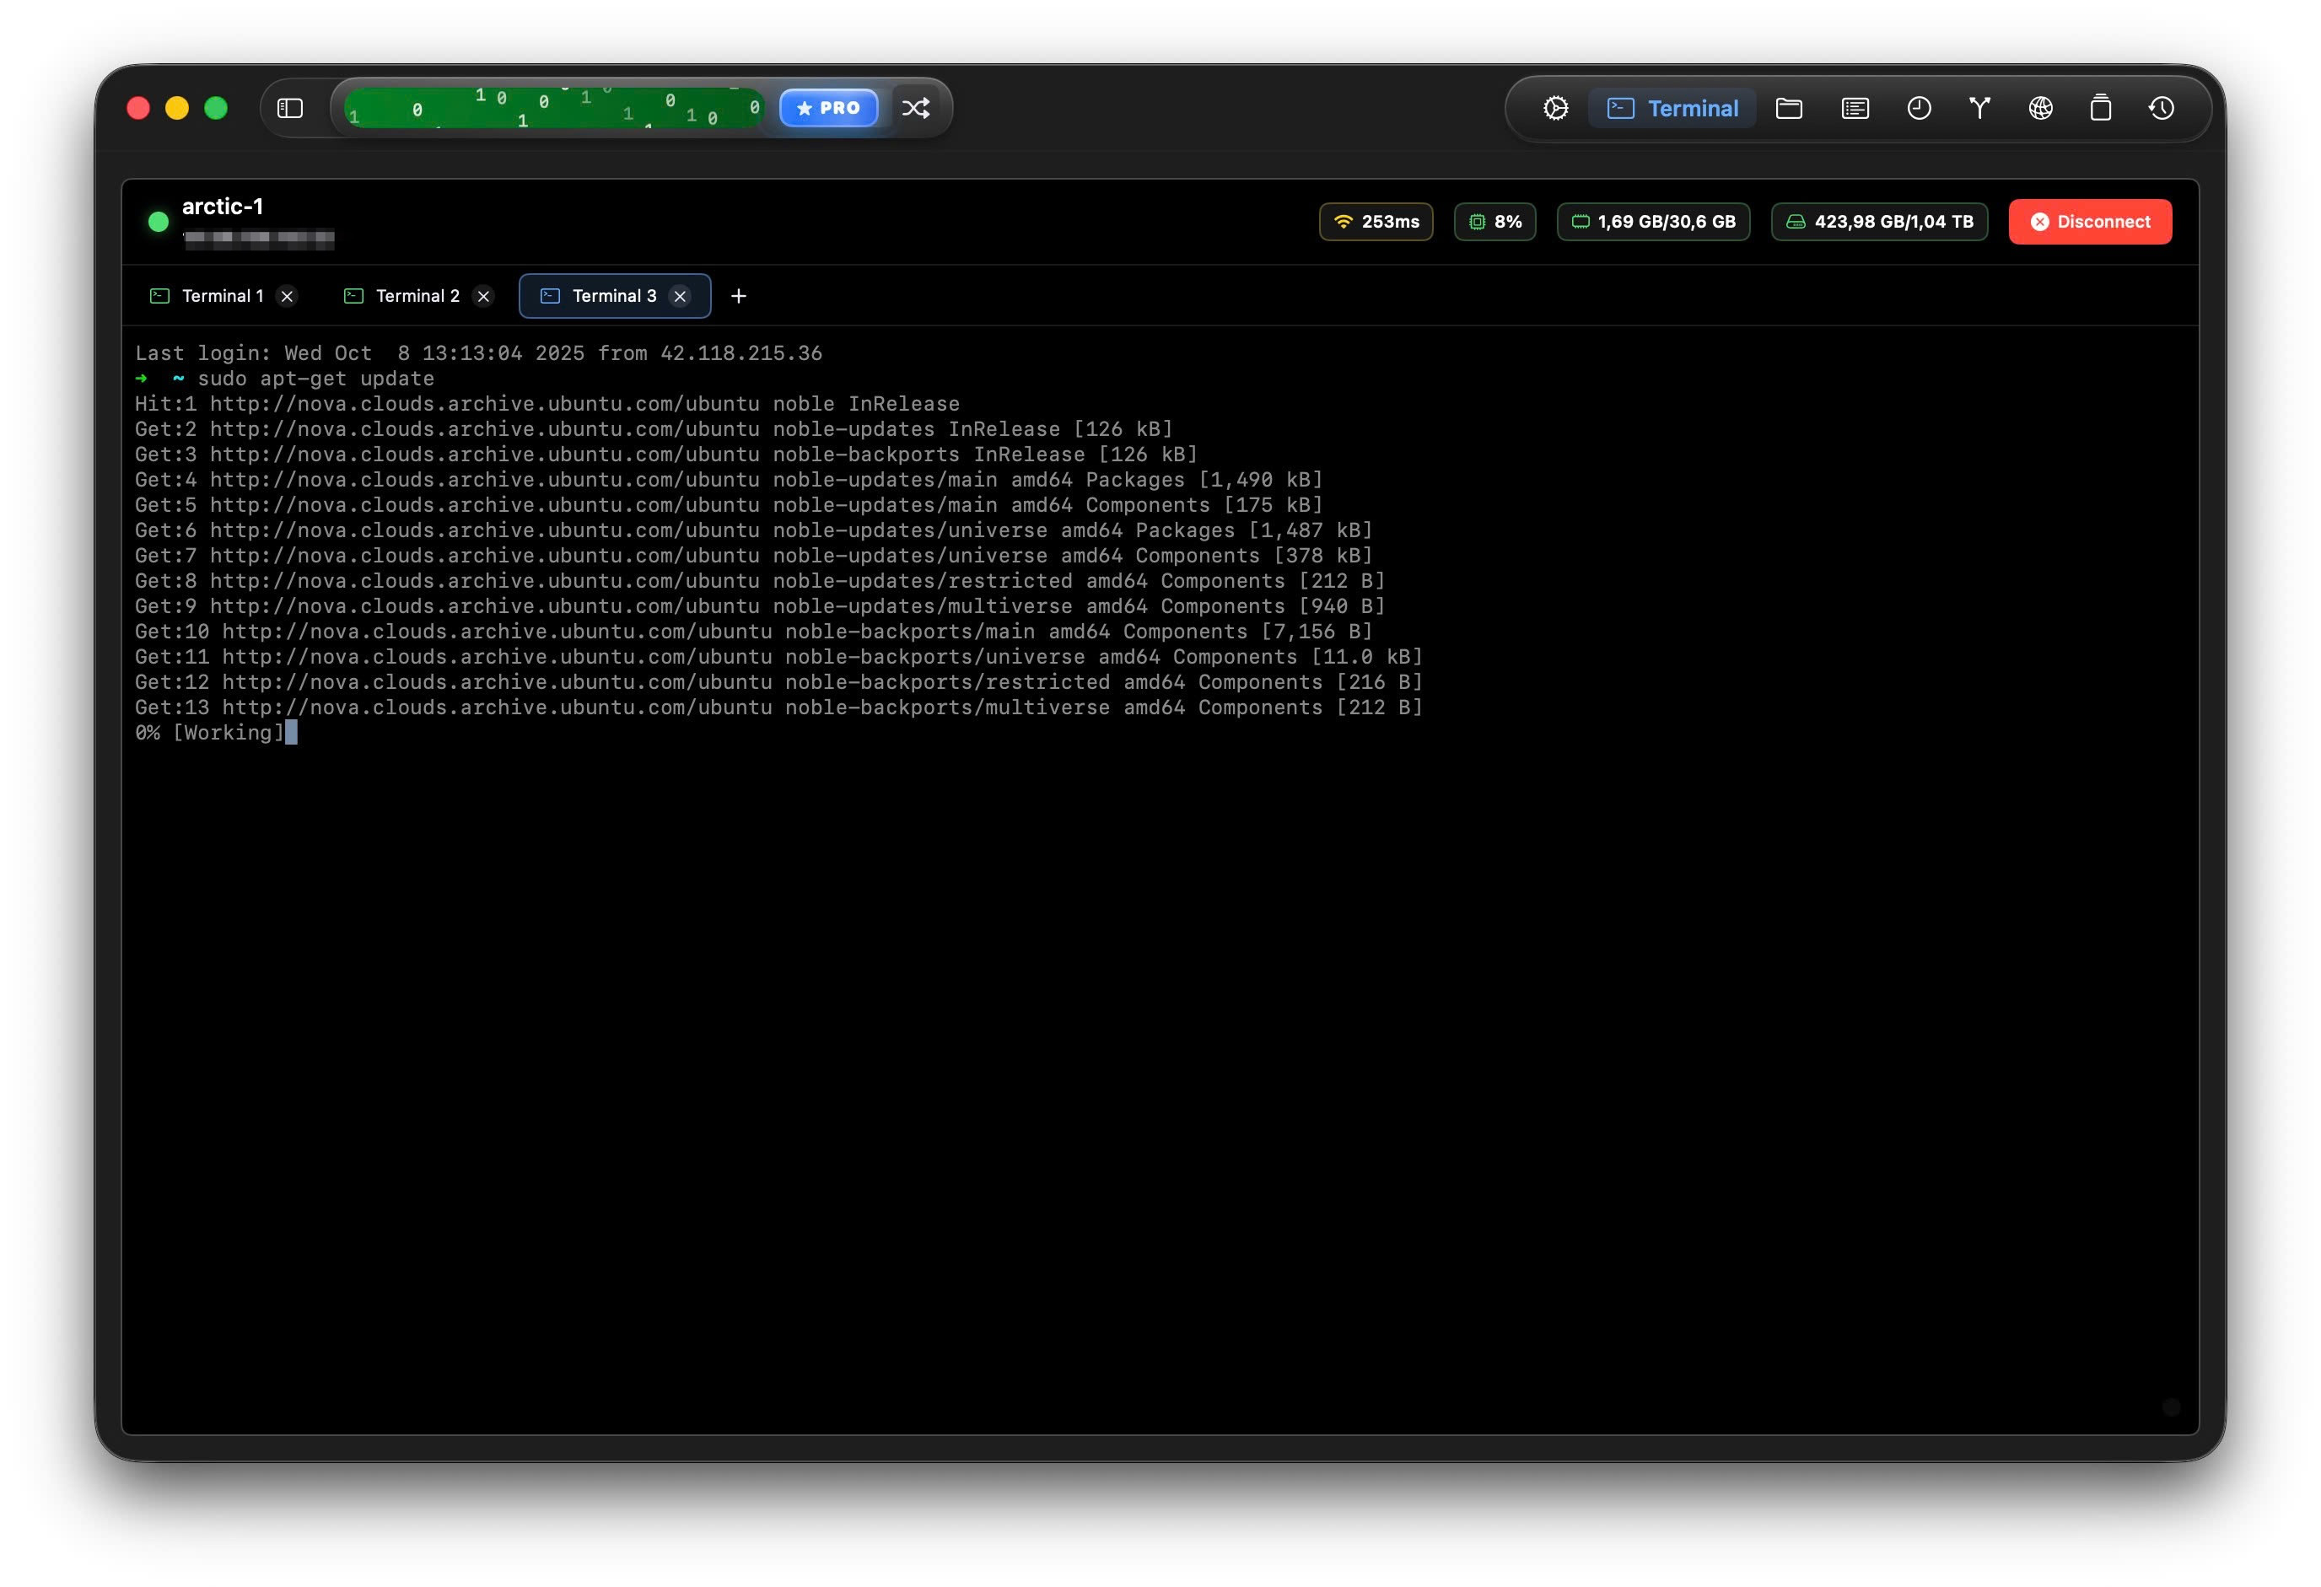This screenshot has width=2321, height=1587.
Task: Open the globe network icon
Action: [x=2040, y=108]
